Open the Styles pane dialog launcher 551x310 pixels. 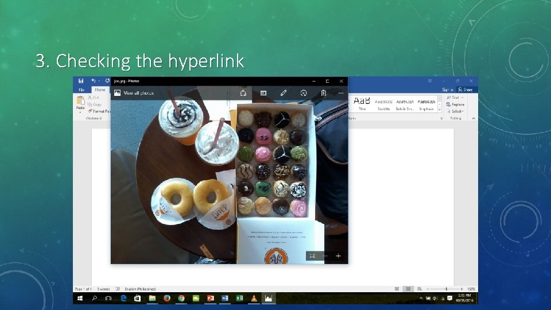pyautogui.click(x=442, y=118)
